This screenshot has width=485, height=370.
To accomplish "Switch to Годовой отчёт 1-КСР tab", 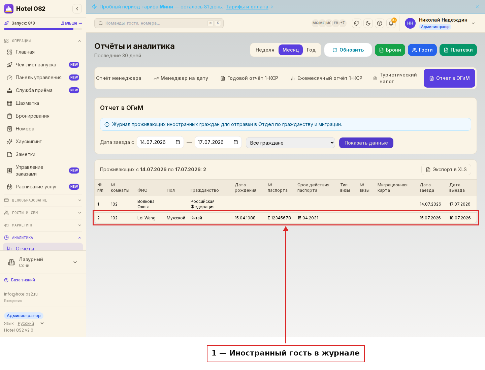I will pyautogui.click(x=249, y=78).
